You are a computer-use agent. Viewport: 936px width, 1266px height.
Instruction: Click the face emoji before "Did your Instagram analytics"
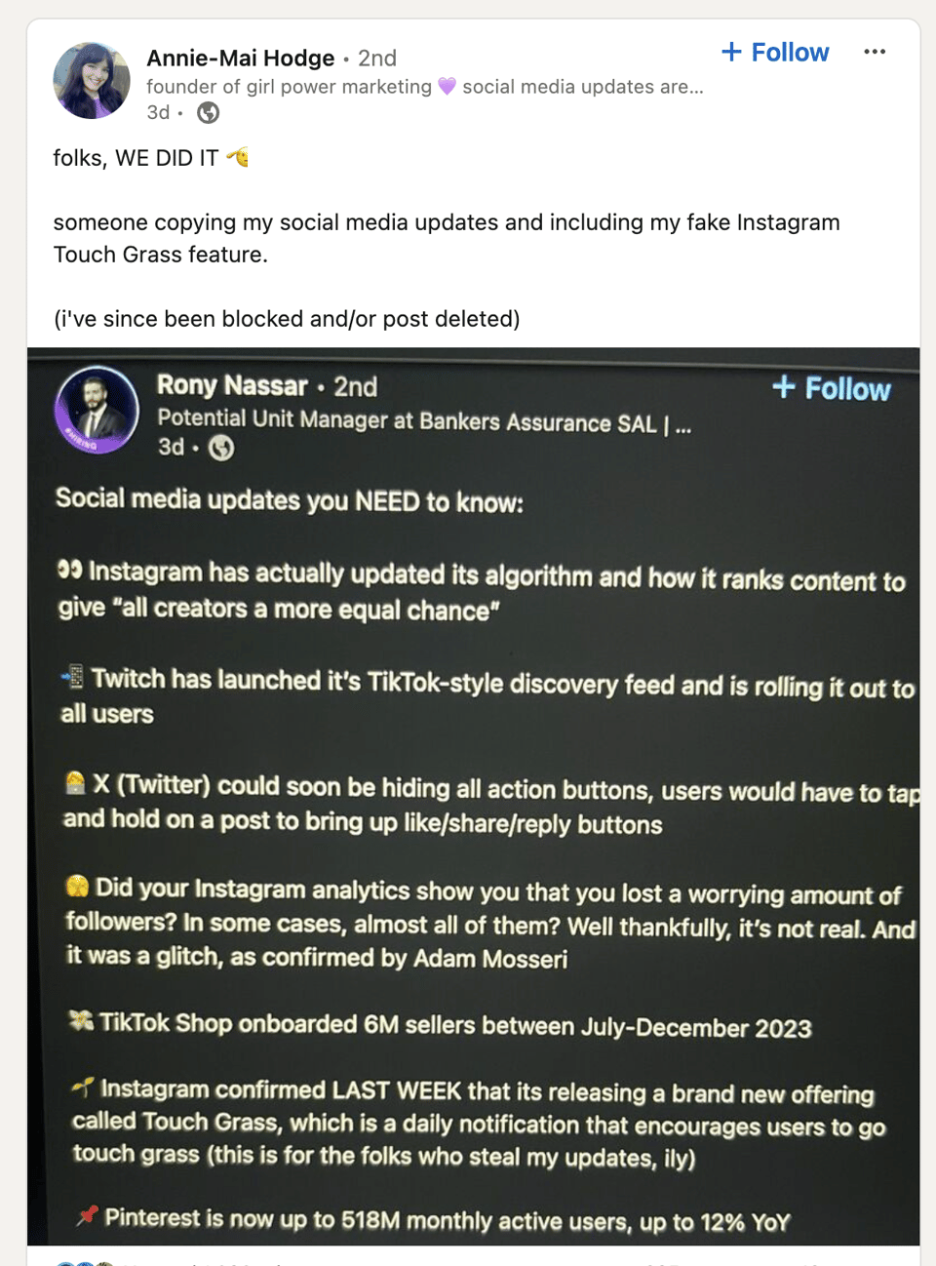click(77, 886)
